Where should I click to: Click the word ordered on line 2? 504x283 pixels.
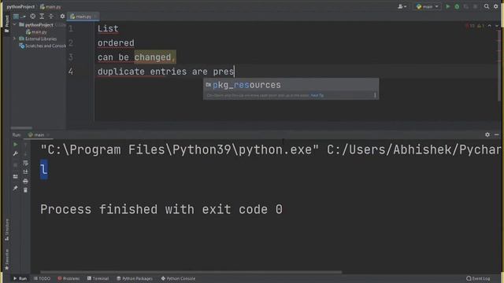(x=116, y=42)
